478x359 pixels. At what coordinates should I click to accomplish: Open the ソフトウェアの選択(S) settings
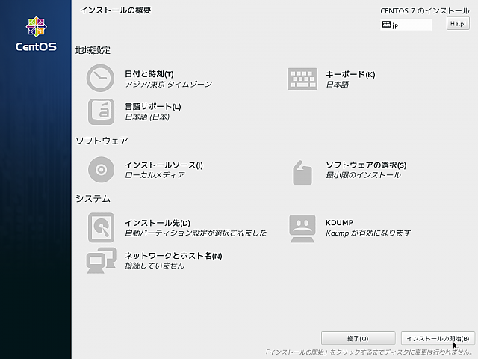[366, 165]
